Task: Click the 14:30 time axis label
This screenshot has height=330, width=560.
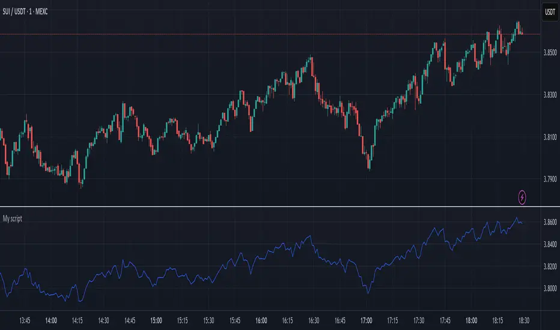Action: click(103, 320)
